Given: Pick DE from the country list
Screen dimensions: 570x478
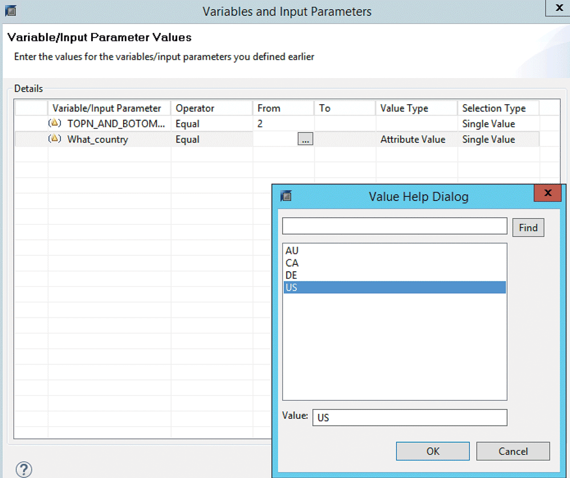Looking at the screenshot, I should click(x=291, y=275).
